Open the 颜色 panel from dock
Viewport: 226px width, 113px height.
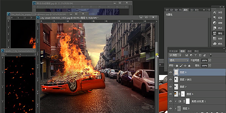pyautogui.click(x=218, y=44)
